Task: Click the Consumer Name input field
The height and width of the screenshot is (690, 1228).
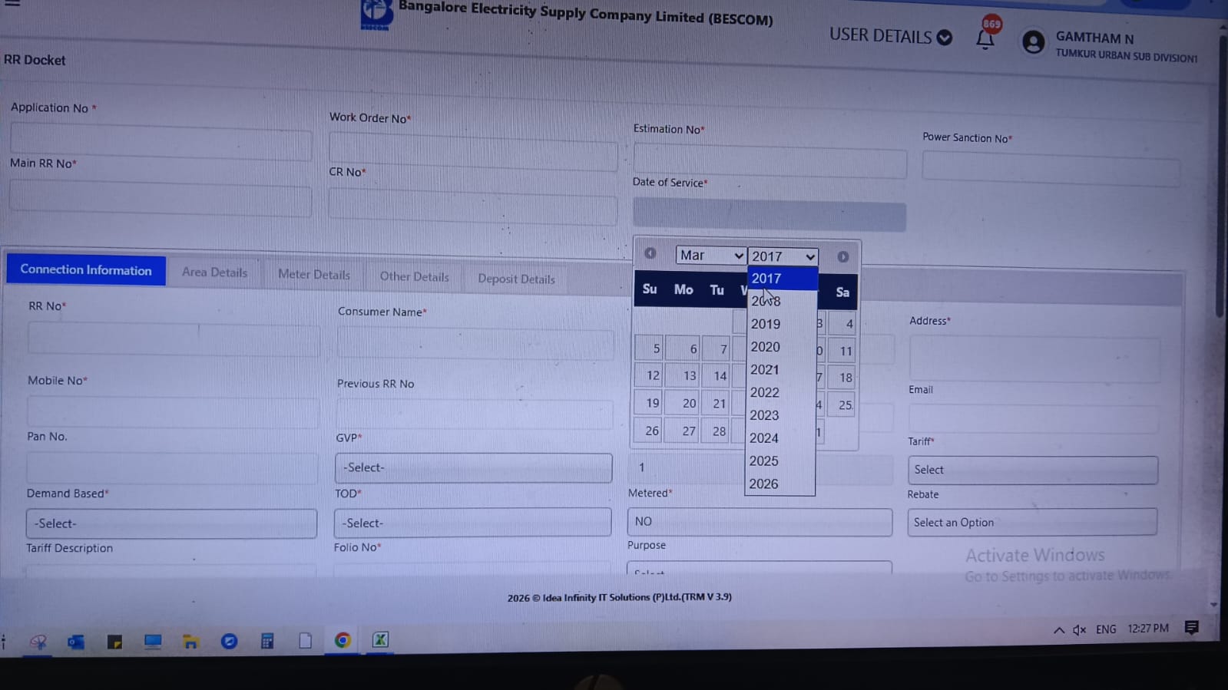Action: click(475, 343)
